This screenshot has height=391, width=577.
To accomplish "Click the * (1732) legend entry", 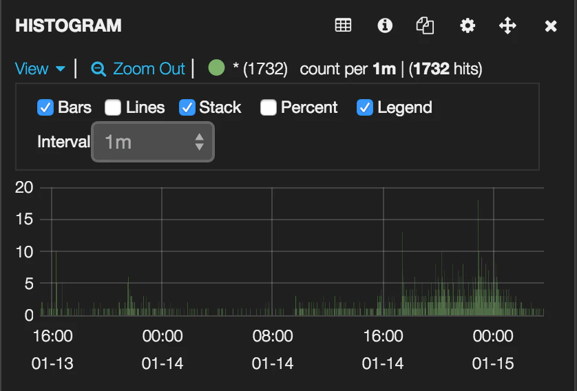I will 260,69.
